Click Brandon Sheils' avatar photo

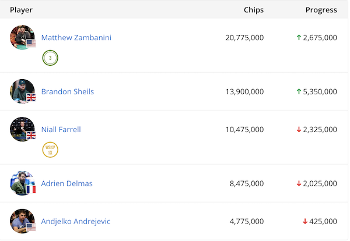coord(23,91)
